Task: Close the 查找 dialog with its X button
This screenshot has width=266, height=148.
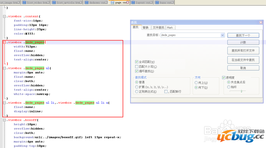Action: pos(261,22)
